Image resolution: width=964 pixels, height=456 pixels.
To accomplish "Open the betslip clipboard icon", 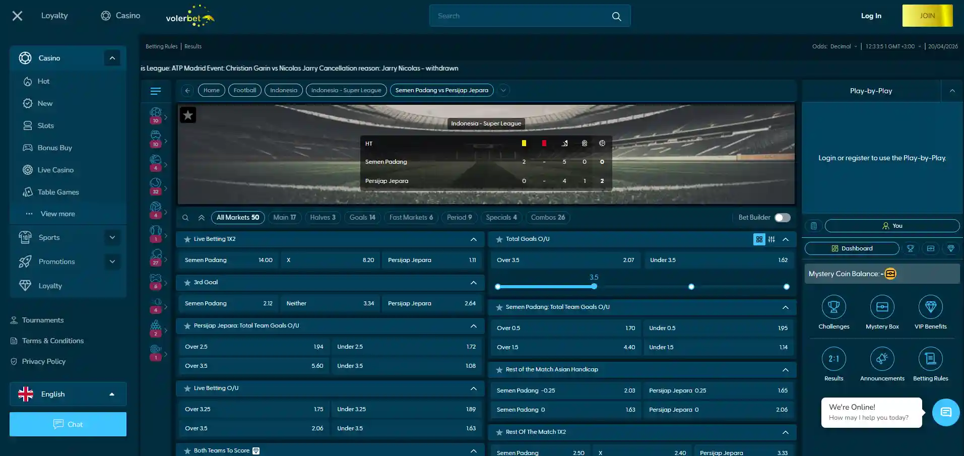I will click(813, 226).
